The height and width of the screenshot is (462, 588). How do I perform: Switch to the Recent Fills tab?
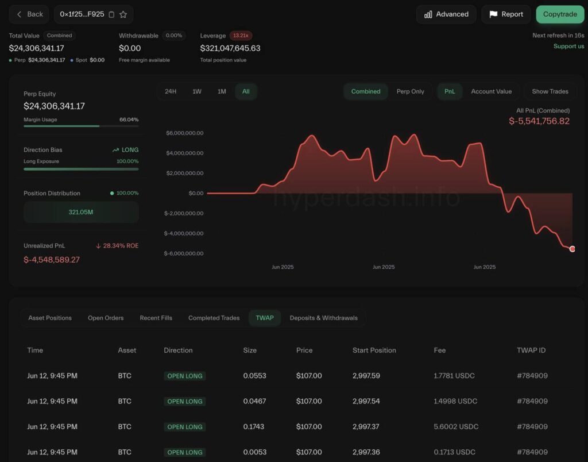(x=156, y=318)
